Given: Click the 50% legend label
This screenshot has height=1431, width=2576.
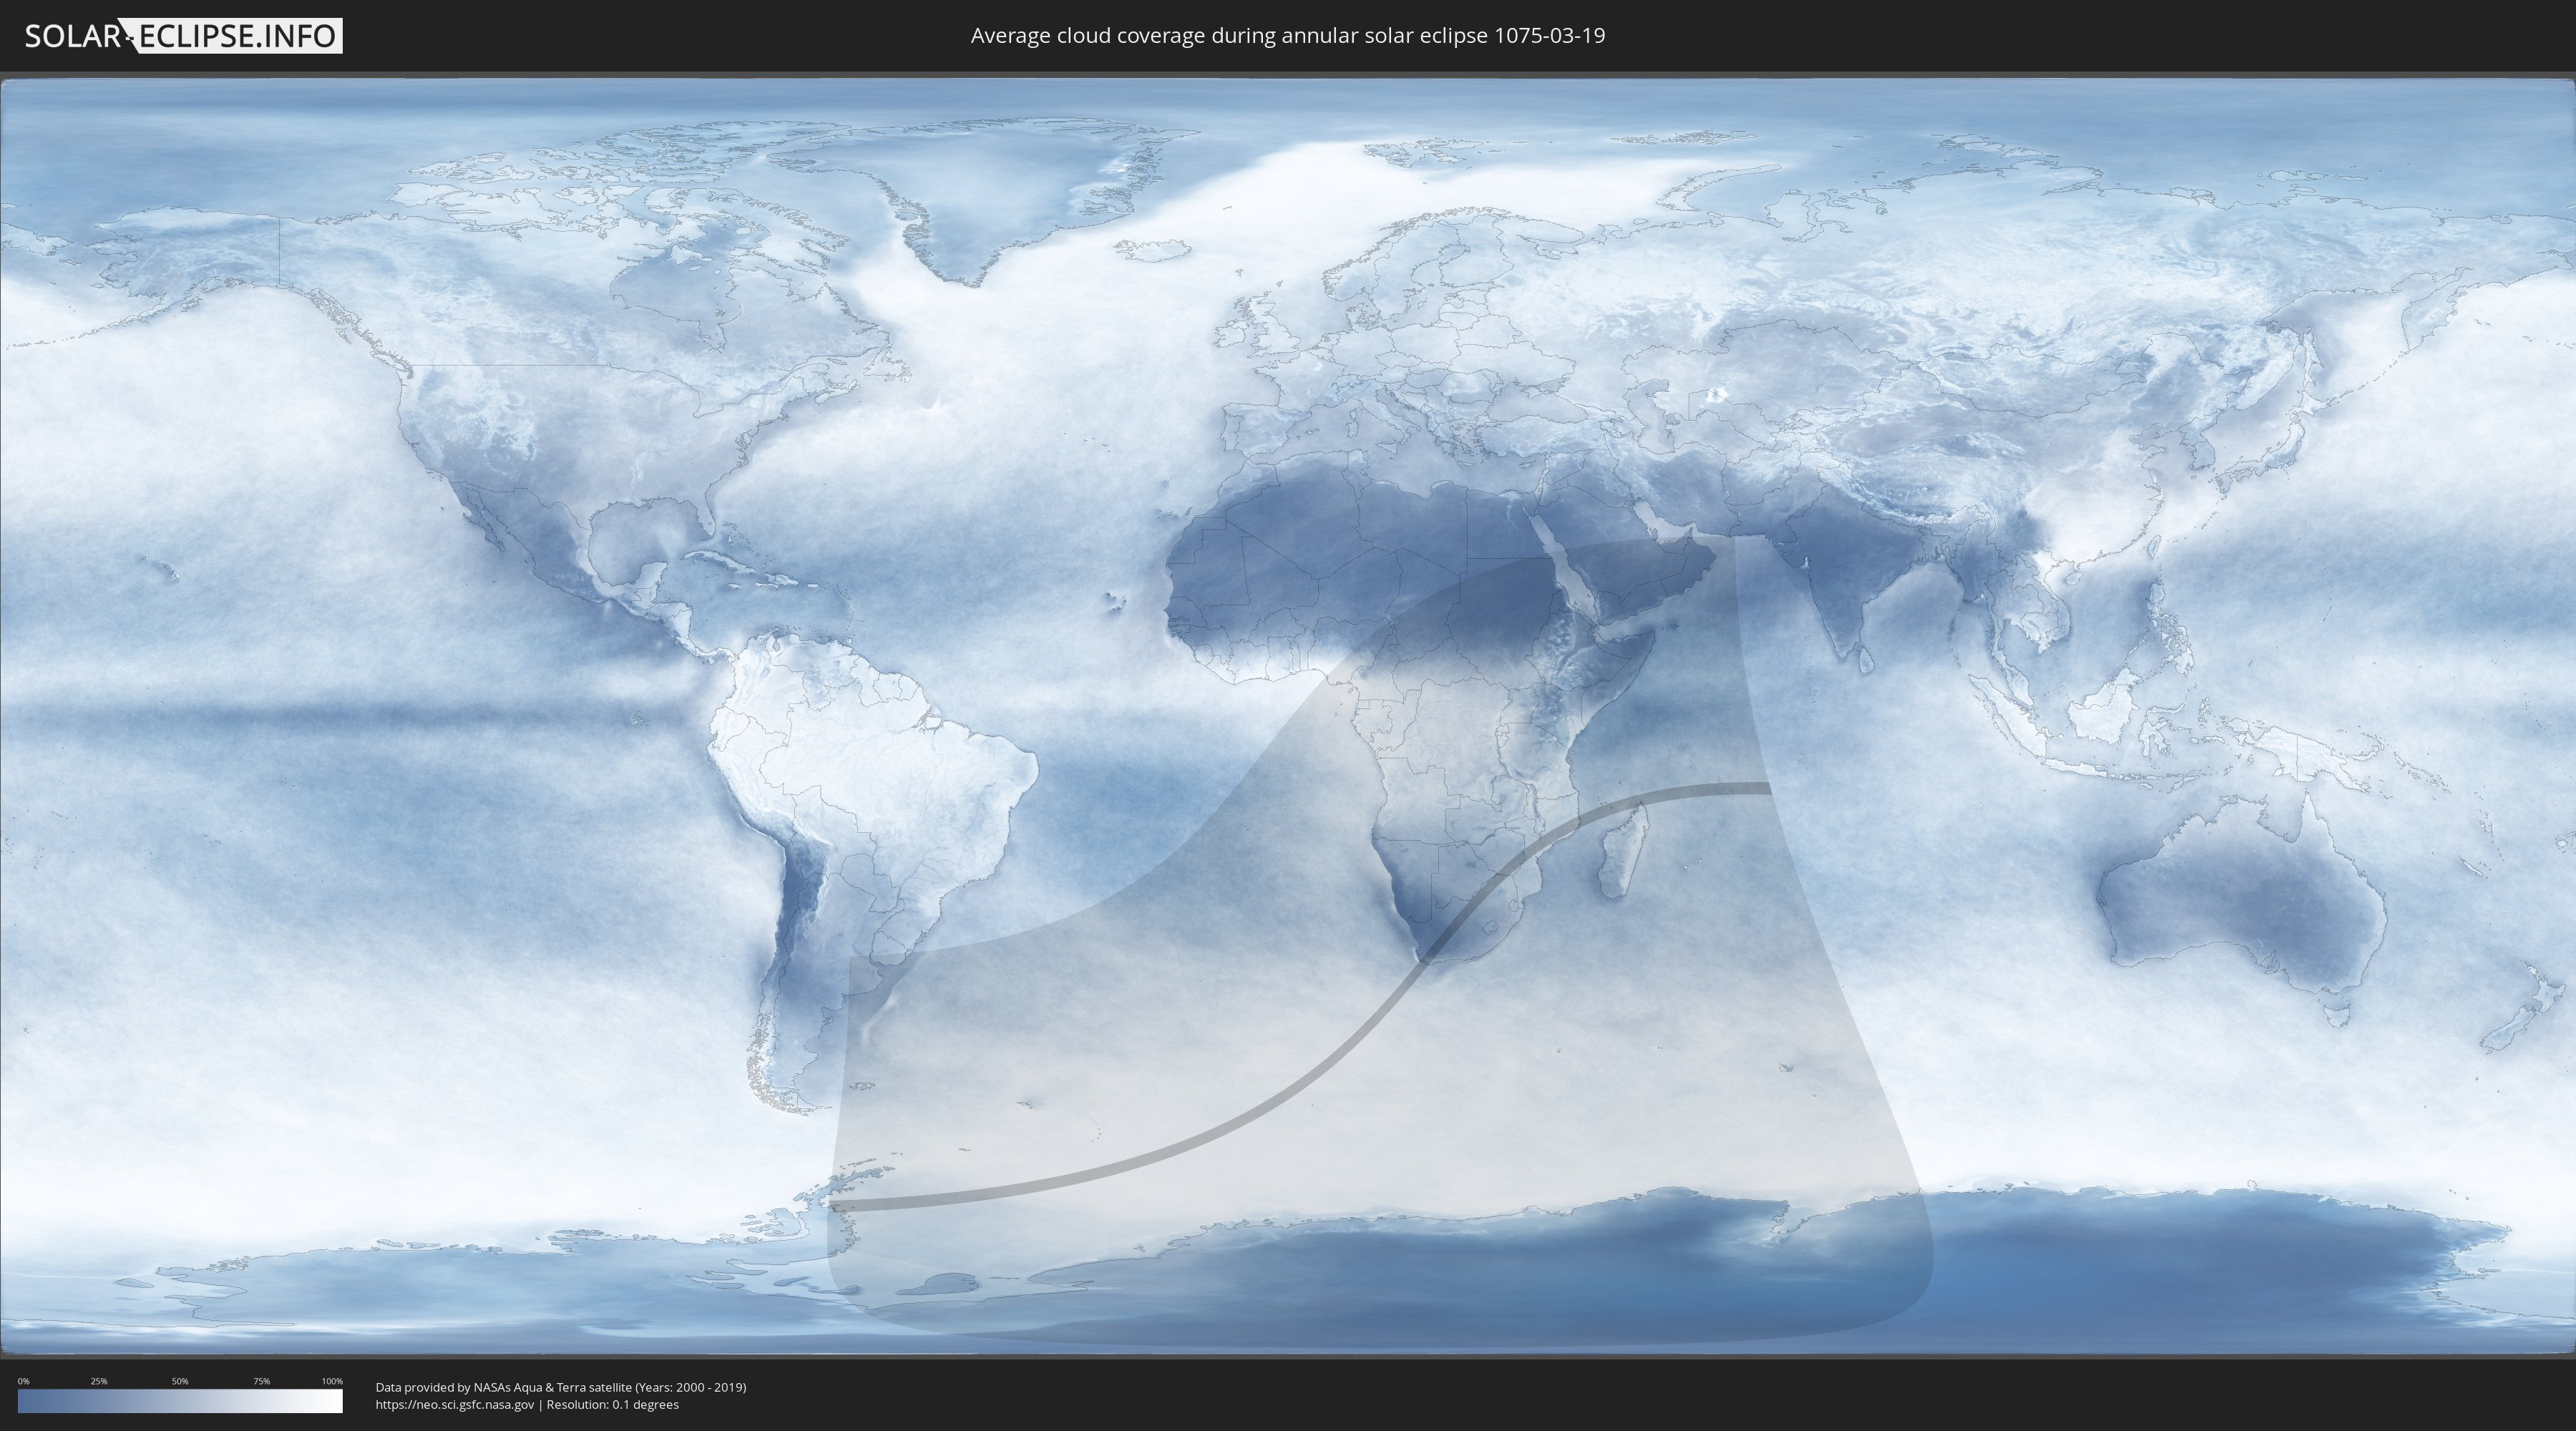Looking at the screenshot, I should [180, 1381].
